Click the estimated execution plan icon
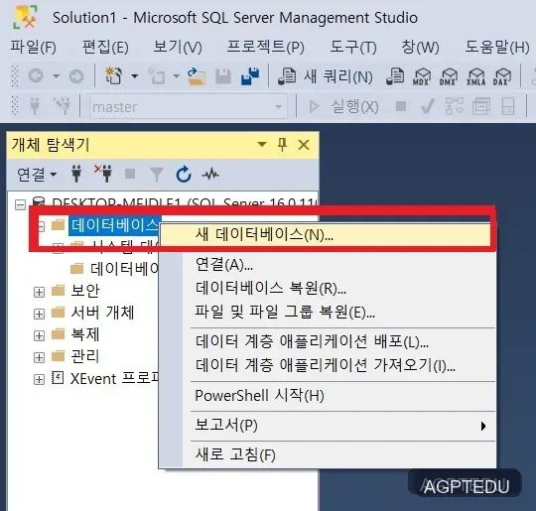536x511 pixels. pos(455,106)
